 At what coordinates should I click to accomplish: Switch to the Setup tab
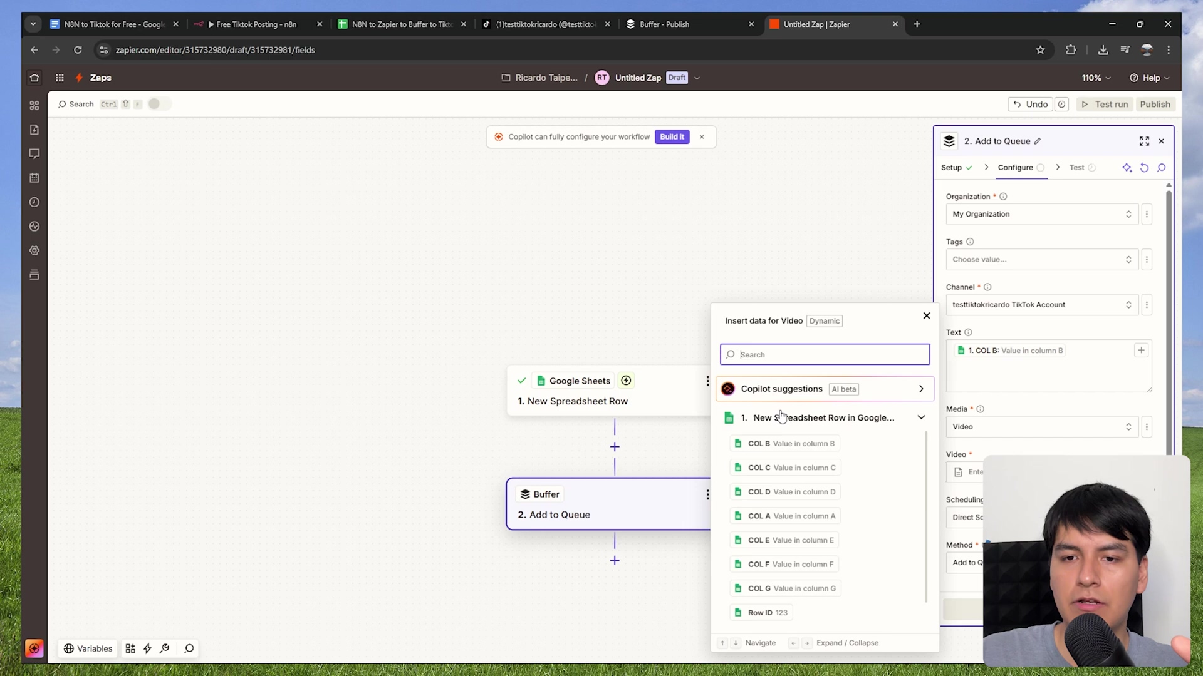(956, 167)
